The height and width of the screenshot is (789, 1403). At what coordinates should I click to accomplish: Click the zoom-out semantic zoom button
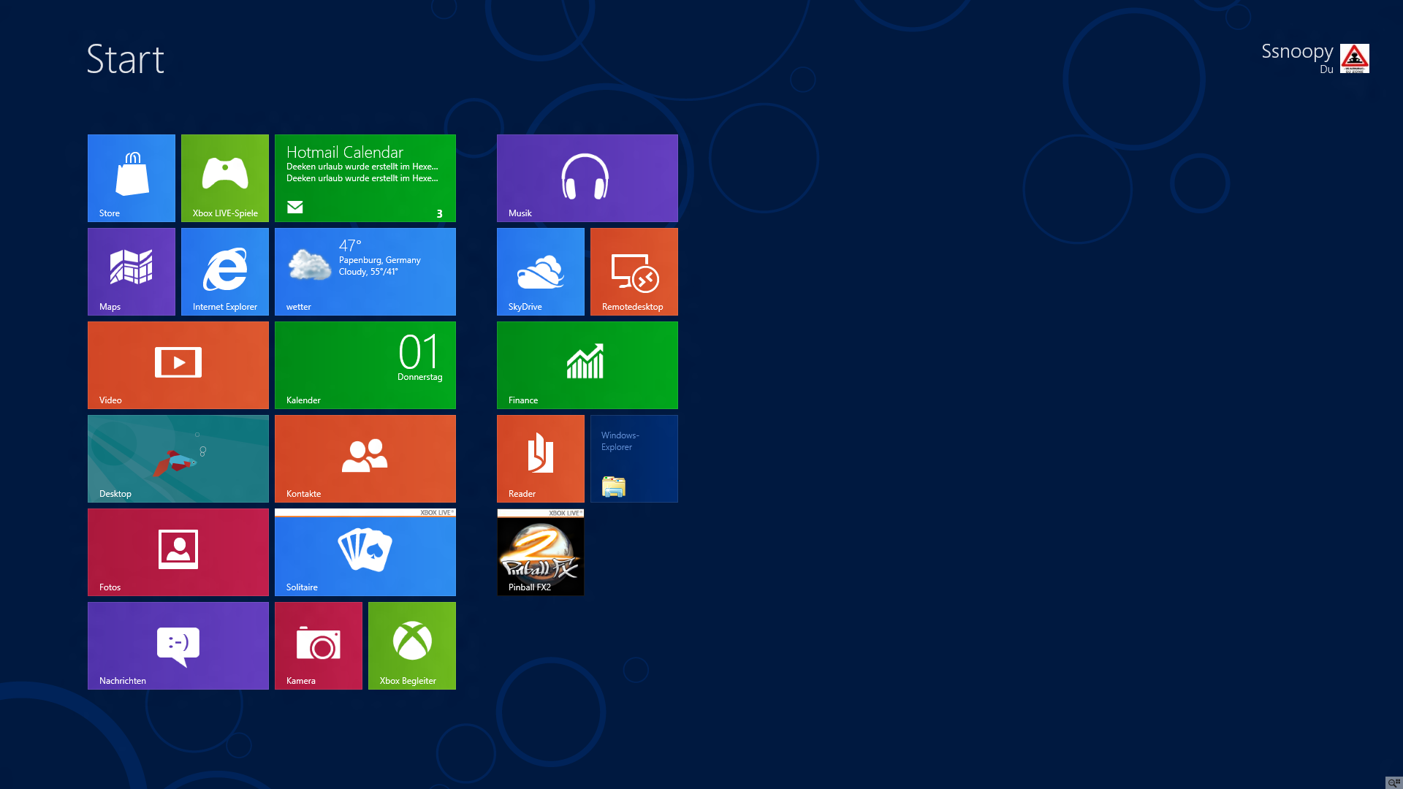click(1394, 782)
